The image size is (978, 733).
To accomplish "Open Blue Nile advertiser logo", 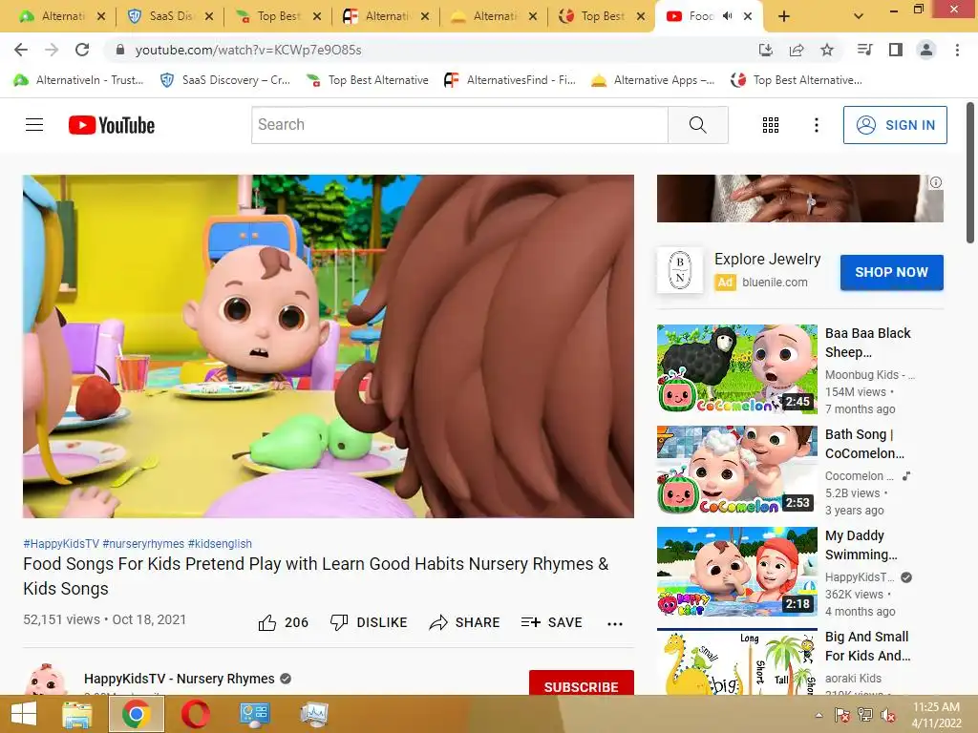I will tap(680, 270).
